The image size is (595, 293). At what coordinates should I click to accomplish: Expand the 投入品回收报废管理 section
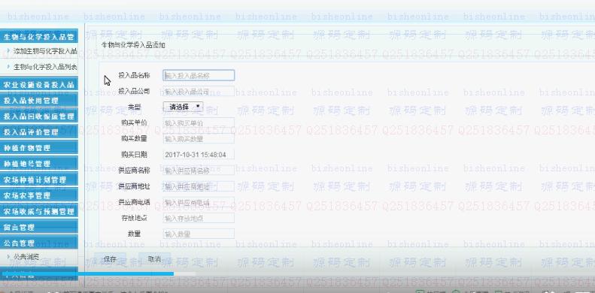tap(38, 116)
